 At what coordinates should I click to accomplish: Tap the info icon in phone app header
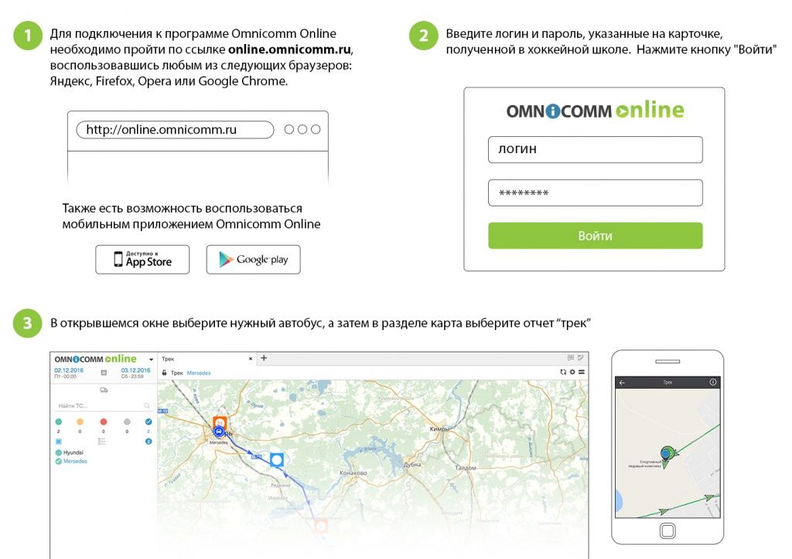click(712, 382)
